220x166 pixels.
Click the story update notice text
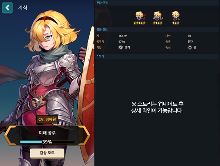point(157,107)
